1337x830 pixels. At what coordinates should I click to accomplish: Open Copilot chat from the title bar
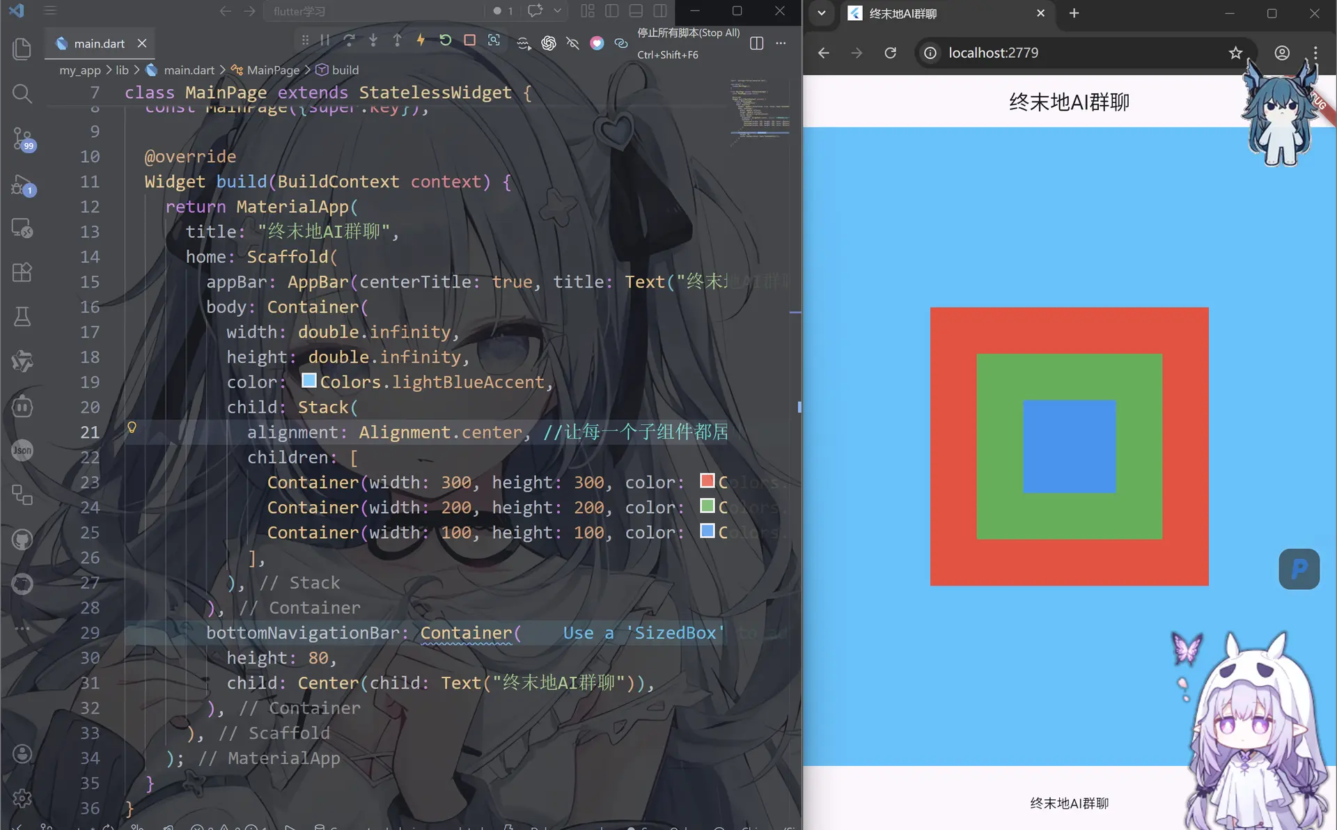coord(535,10)
